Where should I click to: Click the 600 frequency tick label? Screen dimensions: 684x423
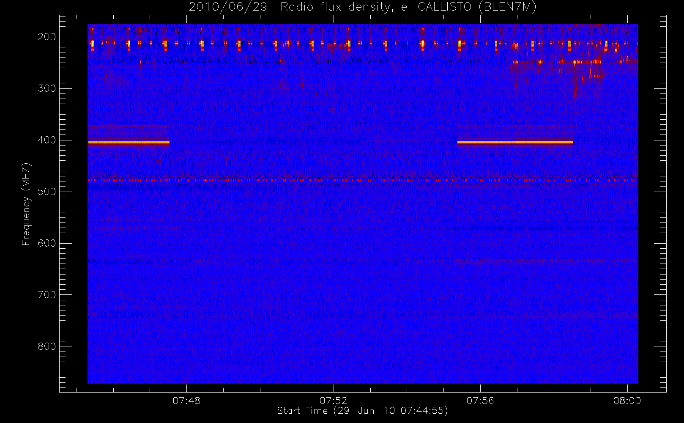(x=47, y=243)
